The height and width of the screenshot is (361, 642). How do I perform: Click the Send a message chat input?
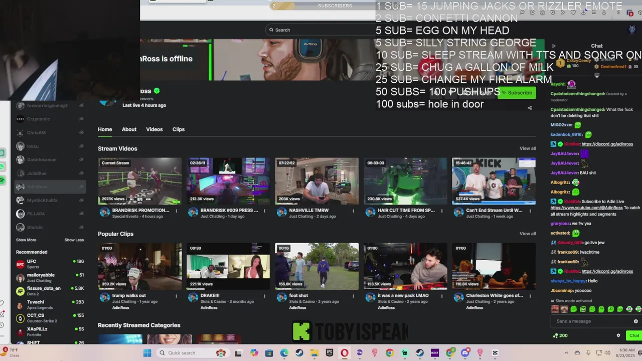coord(592,321)
